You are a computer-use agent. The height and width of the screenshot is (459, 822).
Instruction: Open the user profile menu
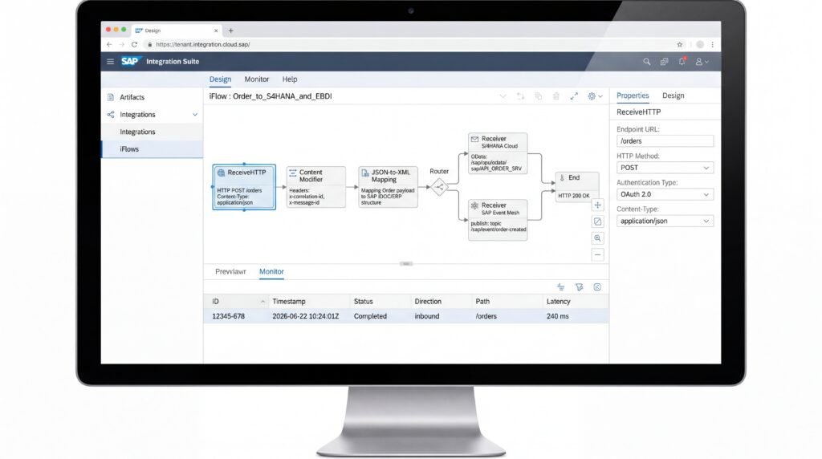702,62
